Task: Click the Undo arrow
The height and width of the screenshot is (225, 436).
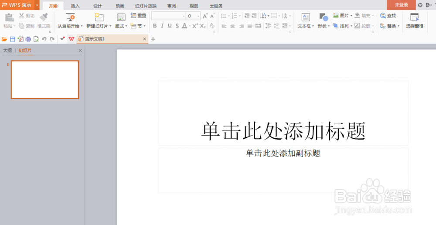Action: pyautogui.click(x=44, y=39)
